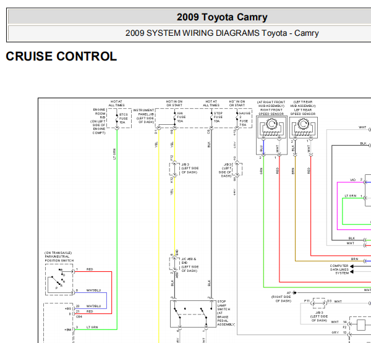Click the ETCS FUSE 10A label
This screenshot has width=371, height=343.
click(x=124, y=118)
